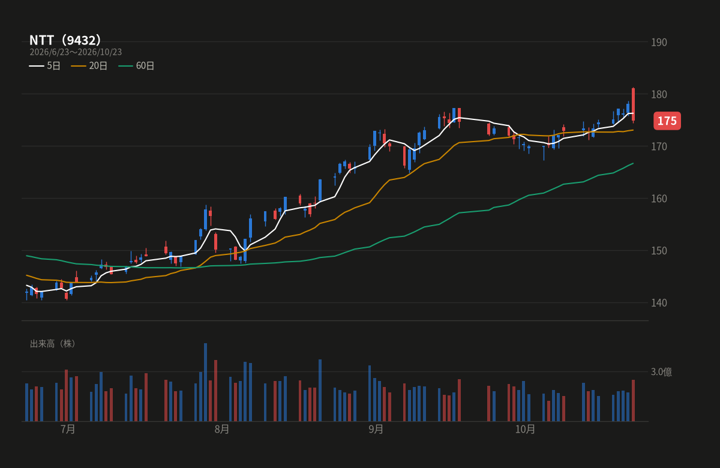Click the 170 price axis label
The image size is (720, 468).
point(659,146)
